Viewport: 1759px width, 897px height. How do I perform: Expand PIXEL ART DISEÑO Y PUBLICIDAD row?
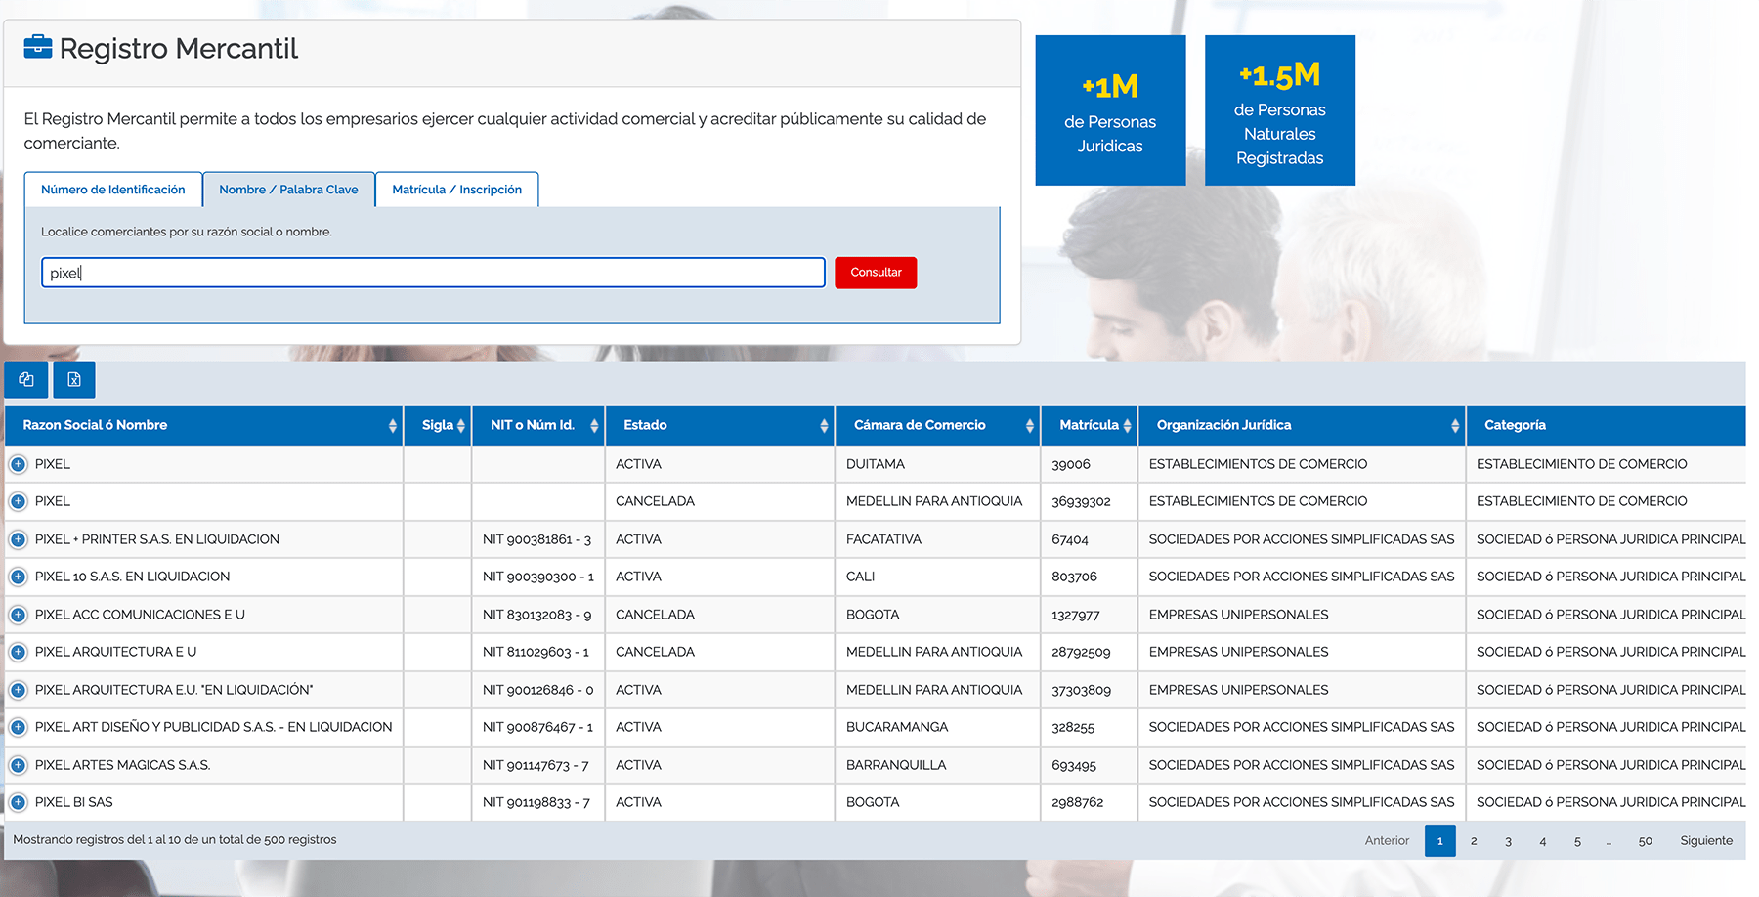(18, 727)
